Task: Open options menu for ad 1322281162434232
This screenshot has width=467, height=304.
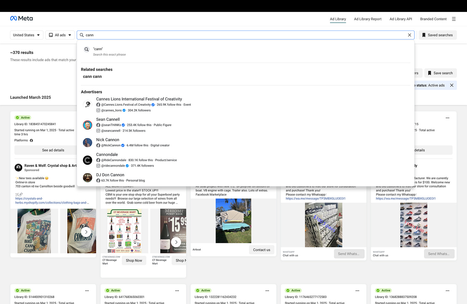Action: [267, 291]
